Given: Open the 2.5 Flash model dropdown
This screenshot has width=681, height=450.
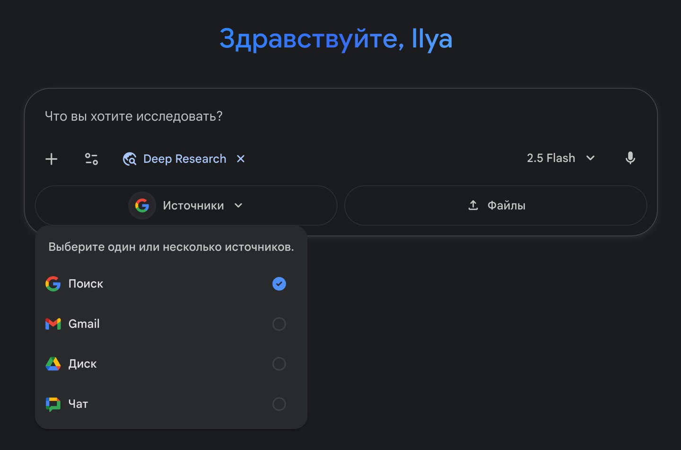Looking at the screenshot, I should [561, 158].
